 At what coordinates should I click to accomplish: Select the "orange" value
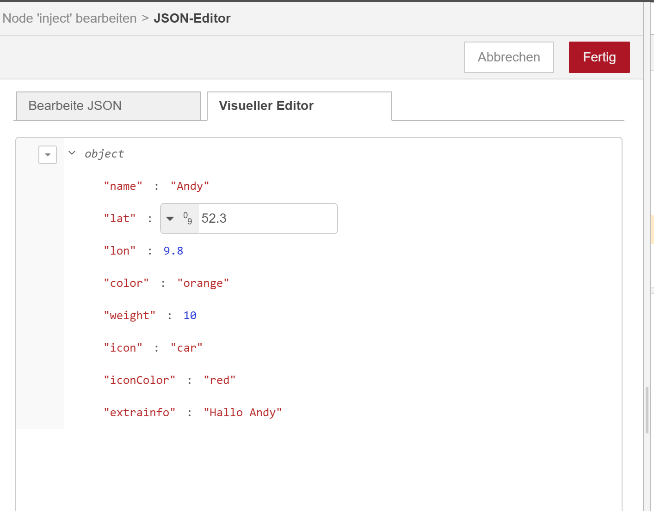(x=203, y=283)
